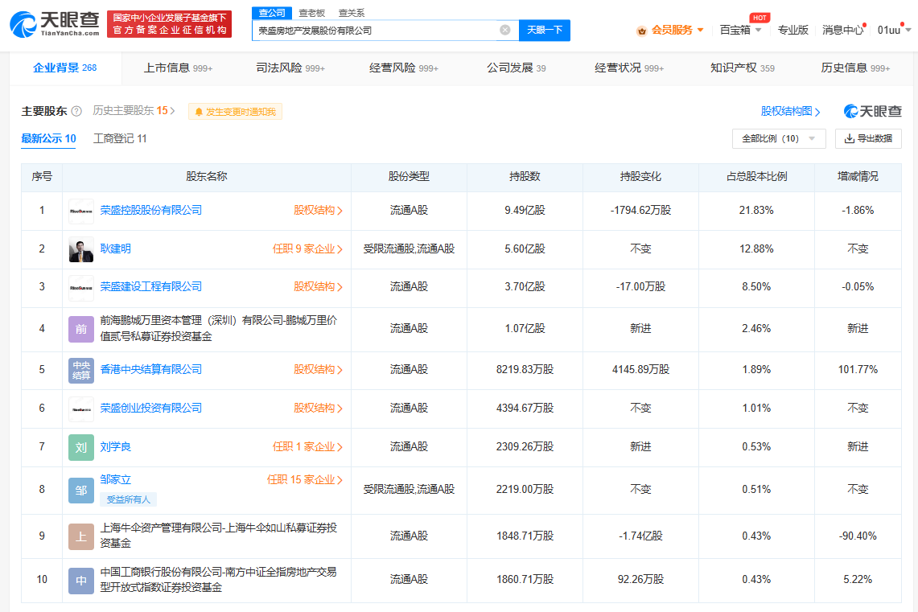The width and height of the screenshot is (918, 612).
Task: Open the 邹家立 shareholder link
Action: 115,480
